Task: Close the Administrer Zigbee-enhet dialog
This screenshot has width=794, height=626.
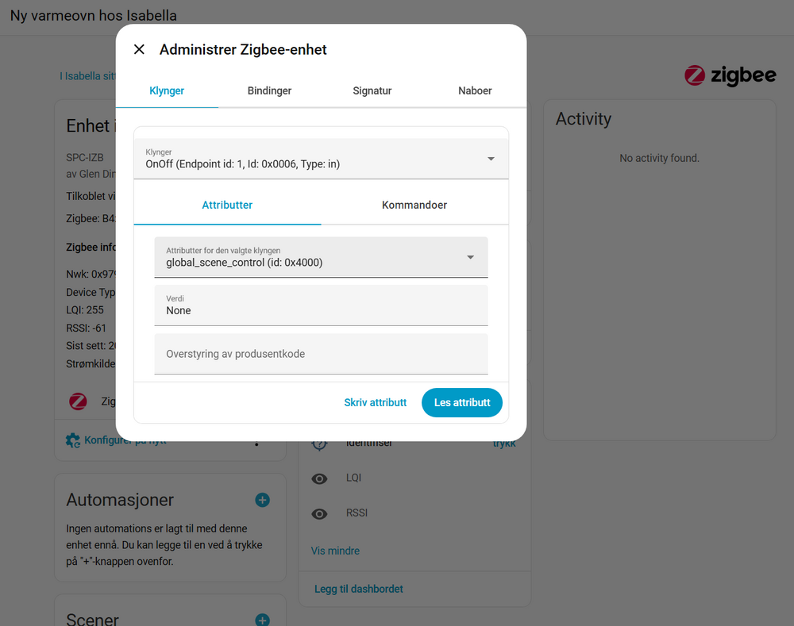Action: point(139,49)
